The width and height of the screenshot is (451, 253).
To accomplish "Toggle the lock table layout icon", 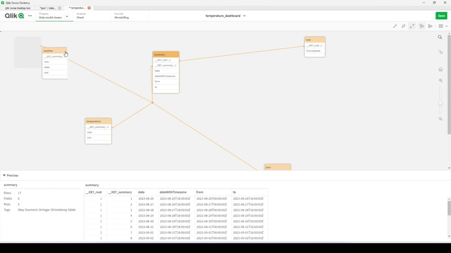I will [x=440, y=52].
